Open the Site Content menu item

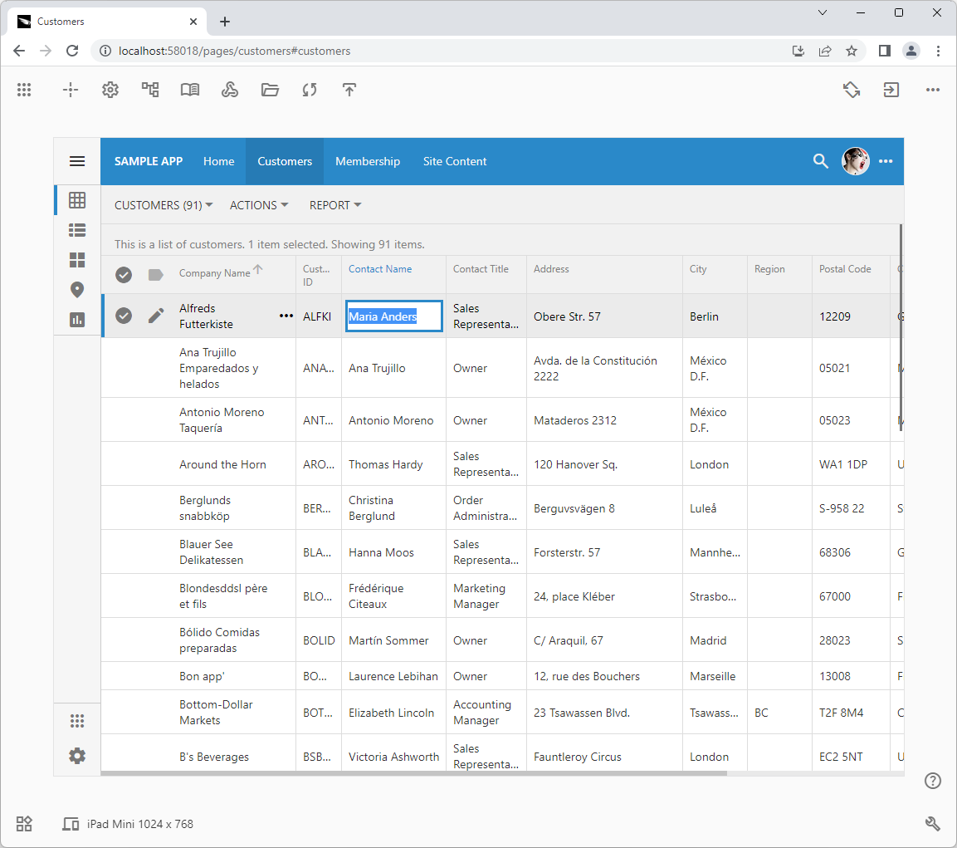tap(455, 161)
